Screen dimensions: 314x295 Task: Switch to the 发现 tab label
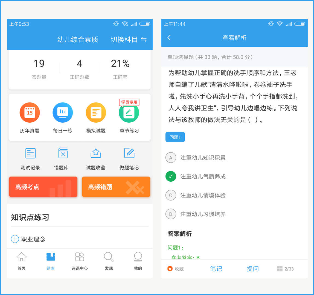pyautogui.click(x=109, y=268)
